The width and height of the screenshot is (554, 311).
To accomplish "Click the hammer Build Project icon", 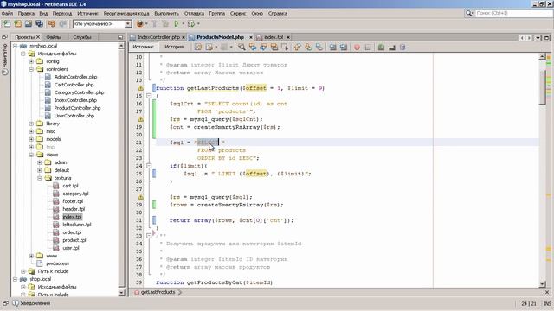I will pyautogui.click(x=154, y=23).
